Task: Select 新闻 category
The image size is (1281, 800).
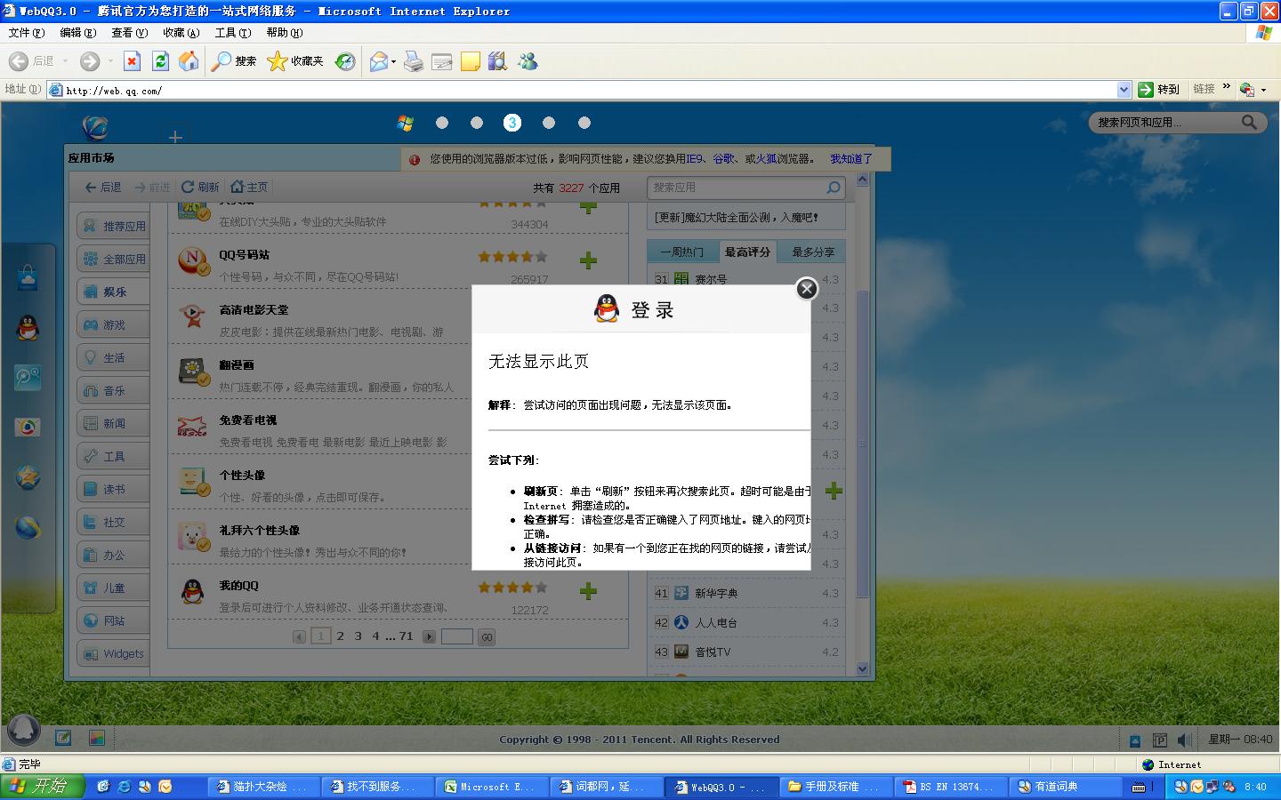Action: pyautogui.click(x=112, y=423)
